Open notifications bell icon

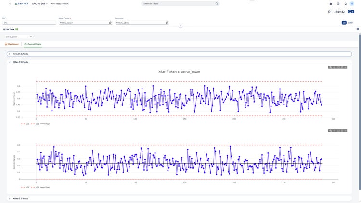[x=345, y=4]
